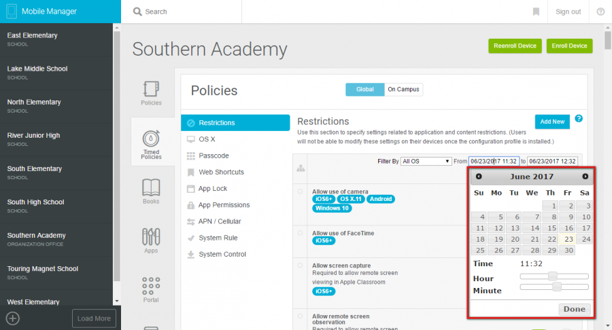Go to next month in calendar

(x=585, y=177)
